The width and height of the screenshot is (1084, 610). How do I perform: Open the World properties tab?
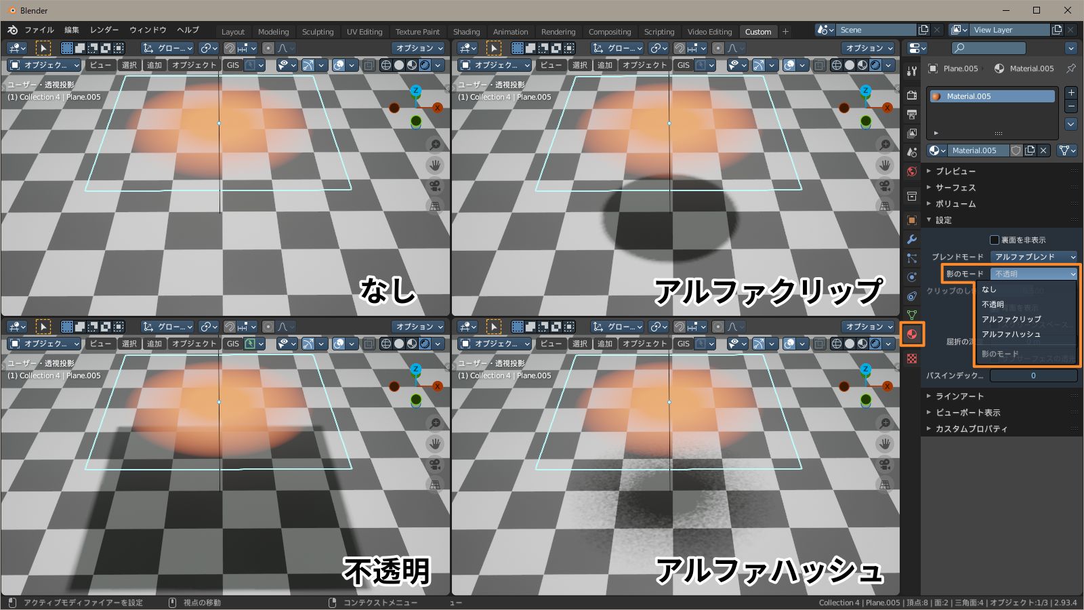tap(912, 171)
